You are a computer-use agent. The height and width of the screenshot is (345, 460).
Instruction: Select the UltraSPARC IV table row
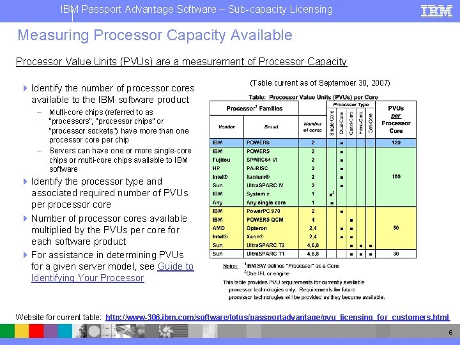pyautogui.click(x=312, y=185)
